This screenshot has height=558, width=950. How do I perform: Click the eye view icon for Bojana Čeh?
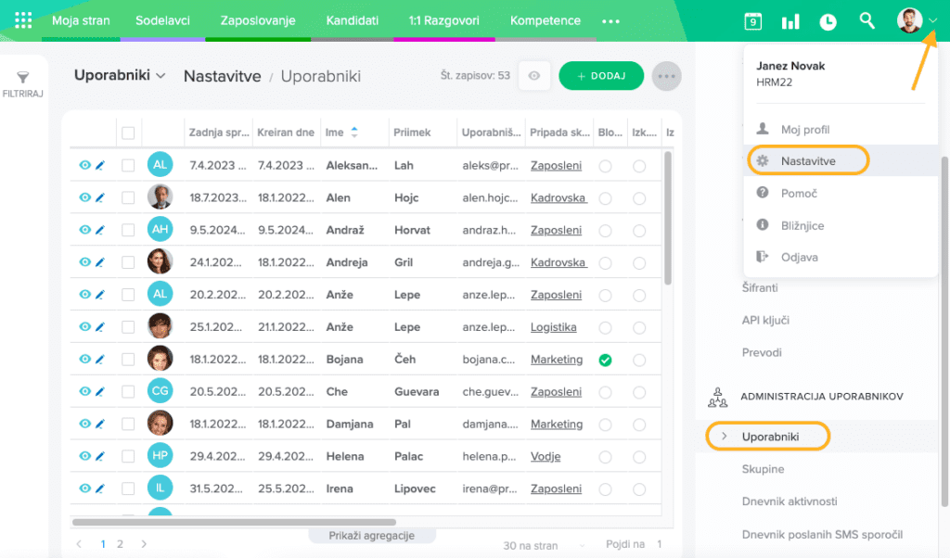point(84,359)
